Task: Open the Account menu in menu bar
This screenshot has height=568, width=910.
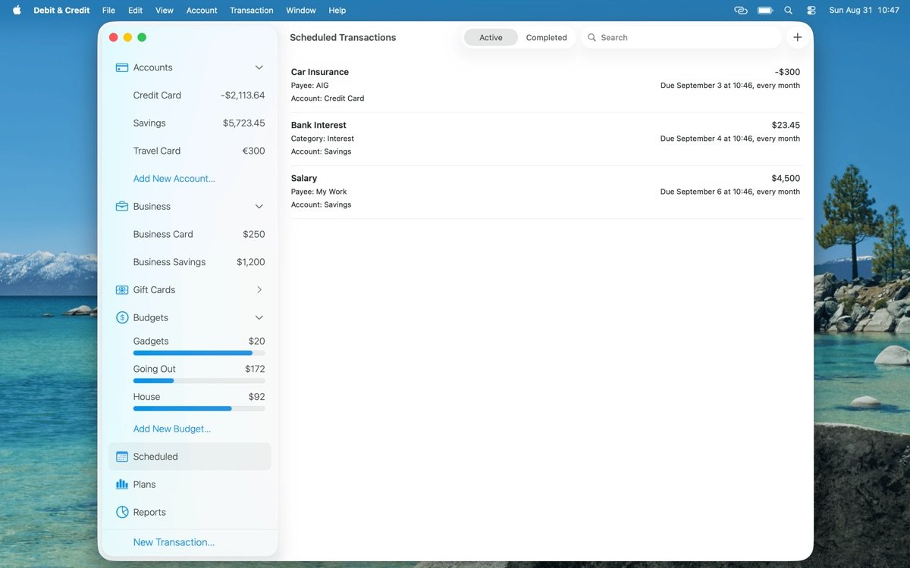Action: click(x=202, y=11)
